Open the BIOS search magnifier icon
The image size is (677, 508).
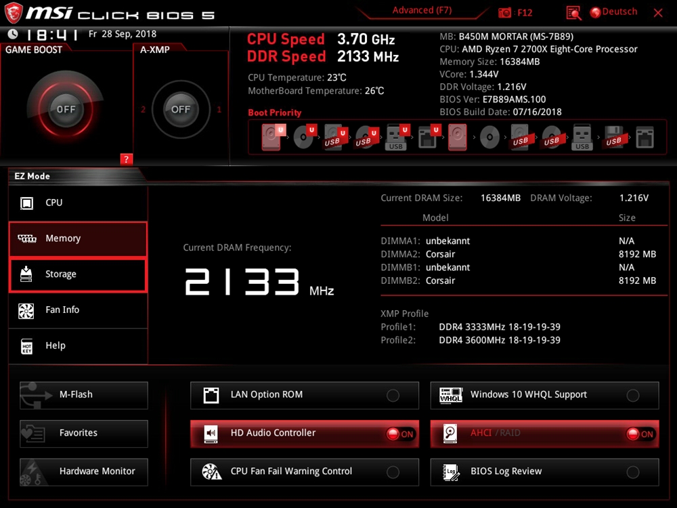(x=573, y=13)
